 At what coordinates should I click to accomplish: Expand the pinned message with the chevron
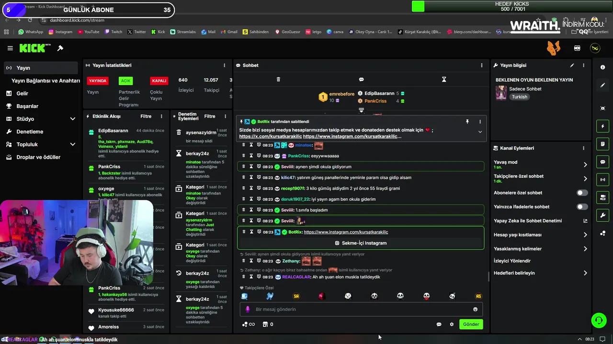tap(480, 132)
